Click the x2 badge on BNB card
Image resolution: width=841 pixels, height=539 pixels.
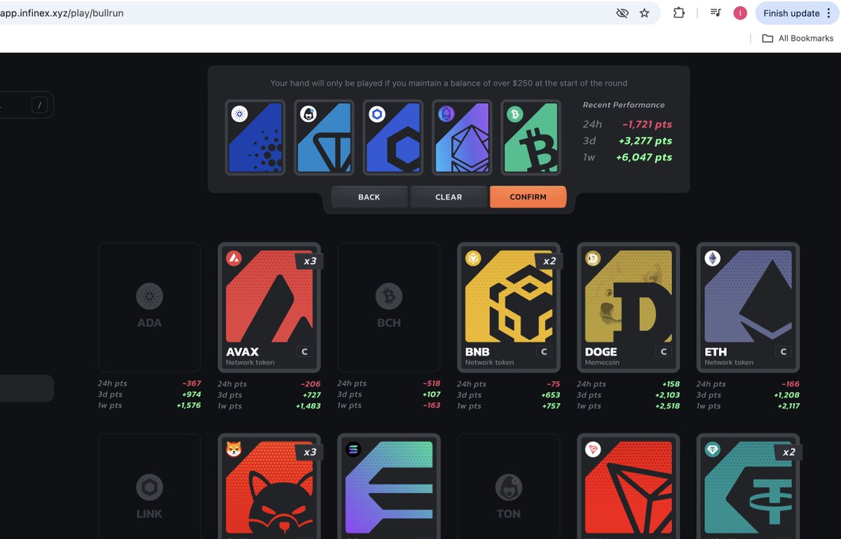tap(549, 261)
